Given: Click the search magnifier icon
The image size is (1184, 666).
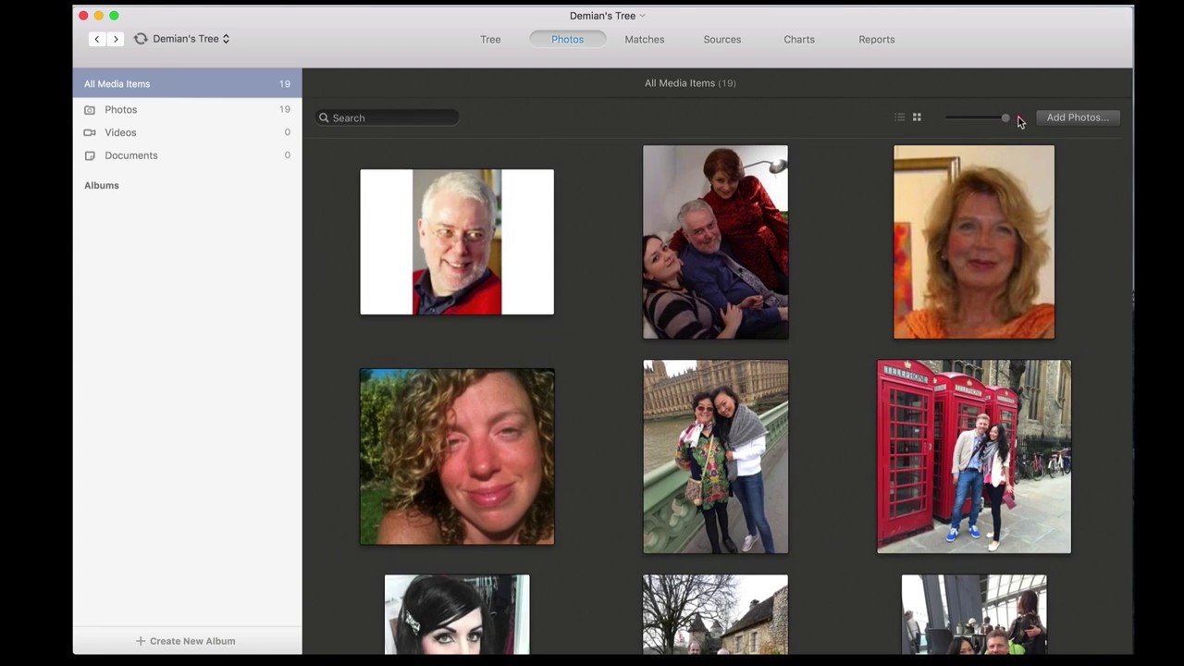Looking at the screenshot, I should (x=324, y=117).
